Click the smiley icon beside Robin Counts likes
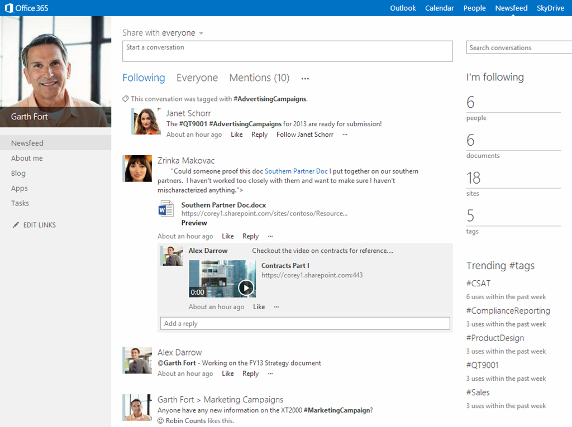Screen dimensions: 572x427 click(x=160, y=421)
